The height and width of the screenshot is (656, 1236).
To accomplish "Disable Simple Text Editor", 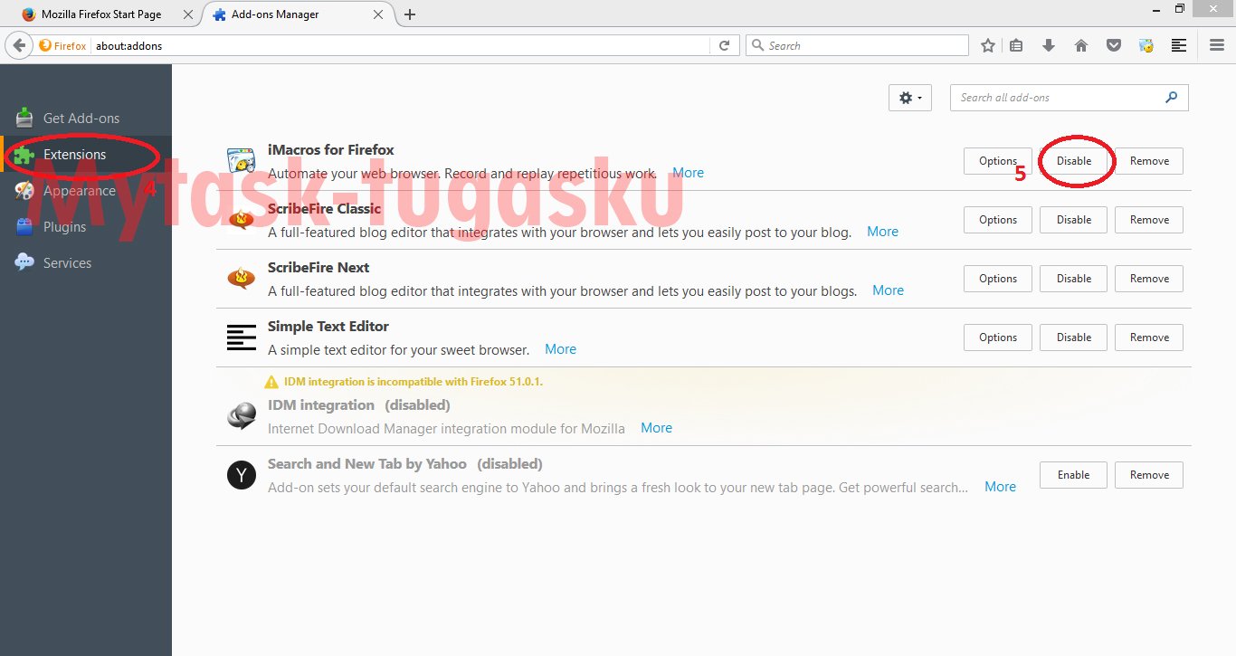I will click(x=1074, y=338).
